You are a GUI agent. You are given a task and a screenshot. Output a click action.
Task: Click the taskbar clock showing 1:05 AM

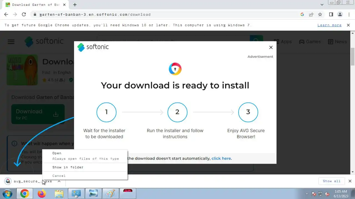pyautogui.click(x=341, y=193)
